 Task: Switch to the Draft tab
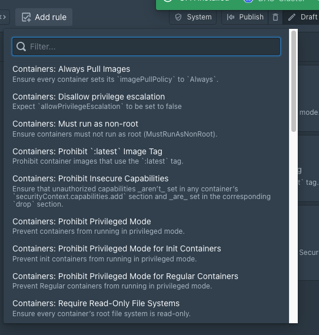(302, 17)
